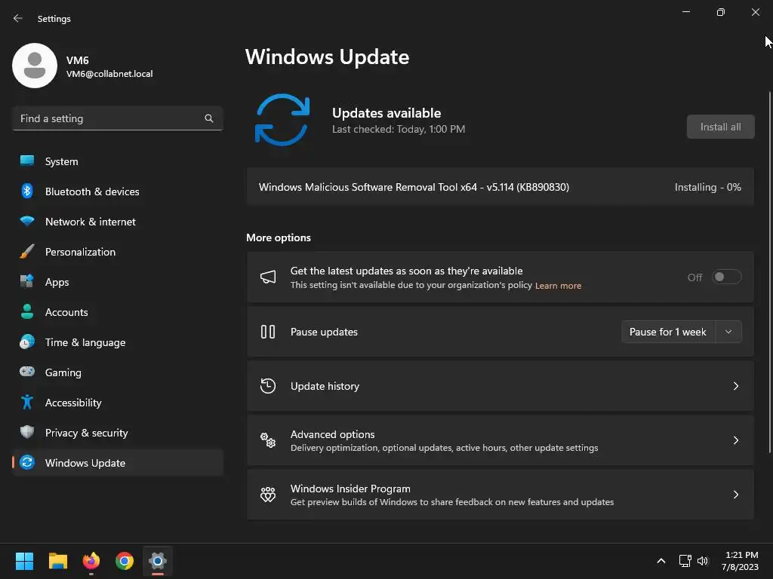Click the vertical scrollbar on right

point(769,271)
